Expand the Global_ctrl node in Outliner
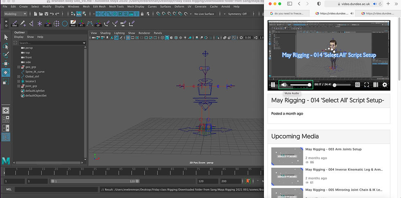Screen dimensions: 401x198 pyautogui.click(x=19, y=76)
